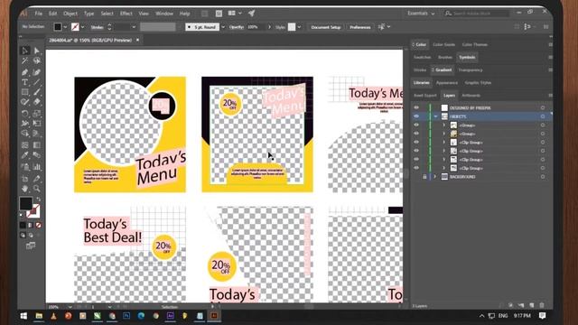Click the black fill swatch in control bar
Viewport: 578px width, 325px height.
[58, 27]
